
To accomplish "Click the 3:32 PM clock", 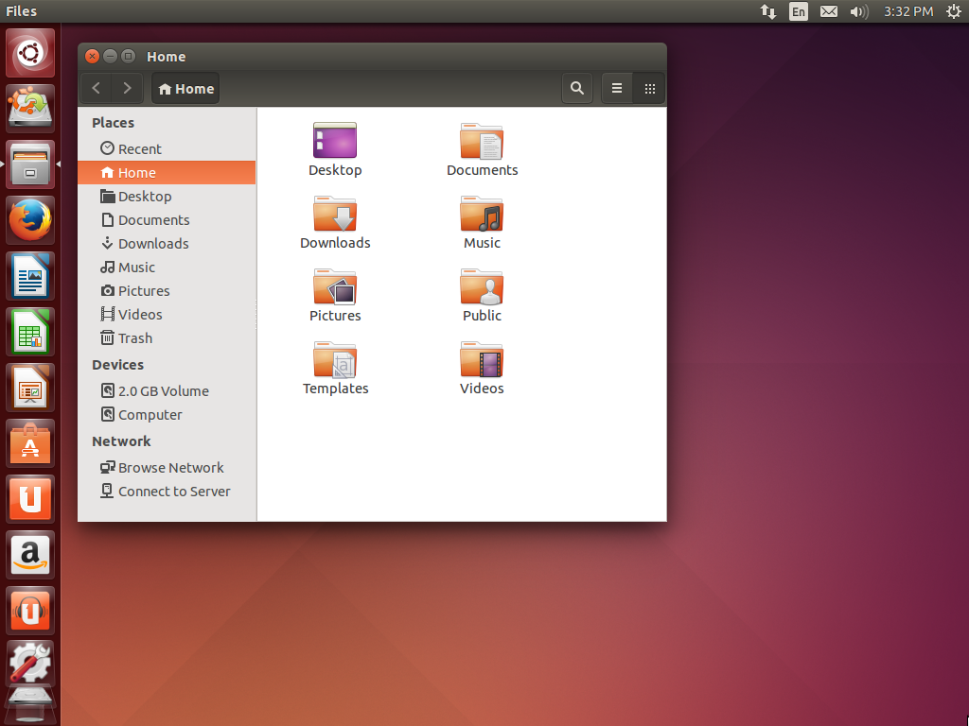I will coord(908,11).
